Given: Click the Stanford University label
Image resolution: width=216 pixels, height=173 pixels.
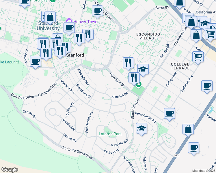Looking at the screenshot, I should [x=48, y=26].
